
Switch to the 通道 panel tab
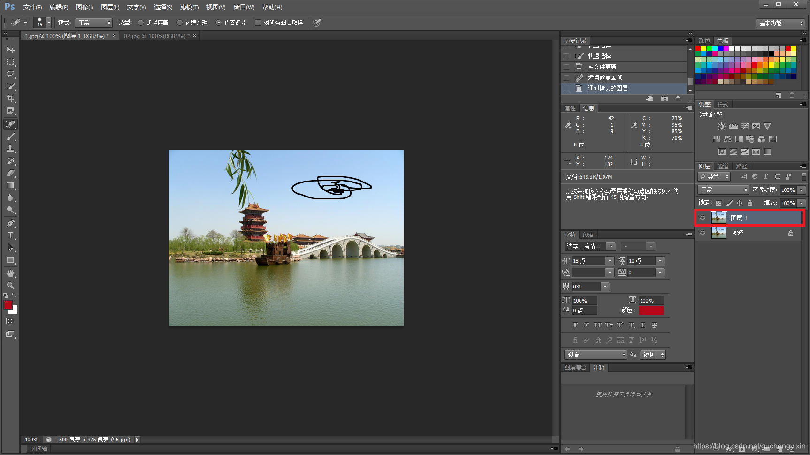click(723, 167)
